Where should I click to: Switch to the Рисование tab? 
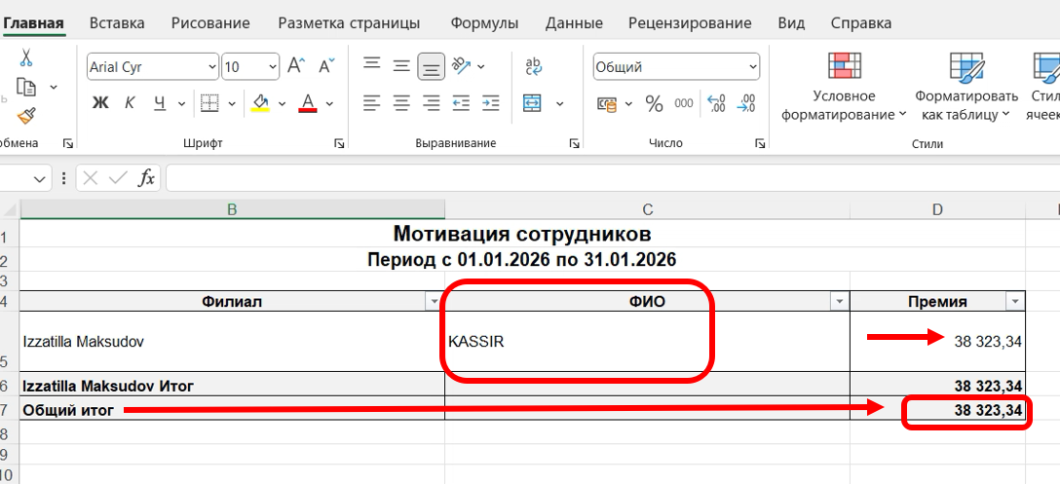pyautogui.click(x=210, y=23)
